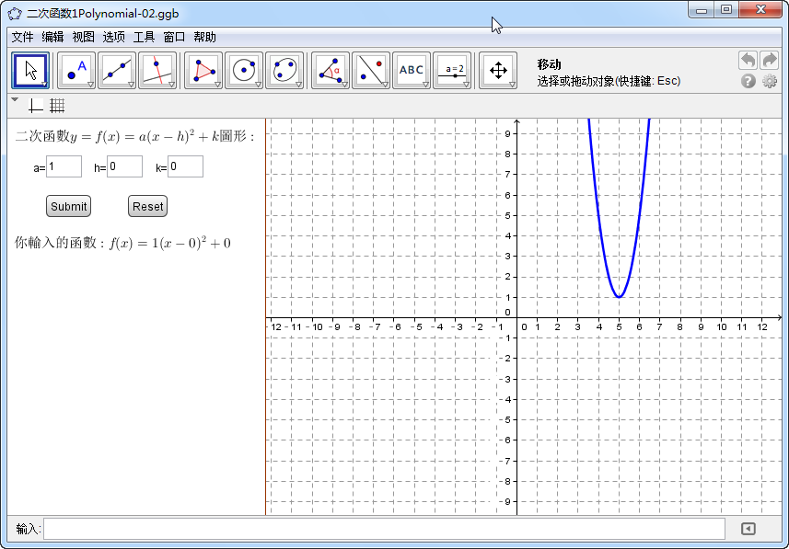Focus the h= input box
The height and width of the screenshot is (549, 789).
tap(125, 166)
